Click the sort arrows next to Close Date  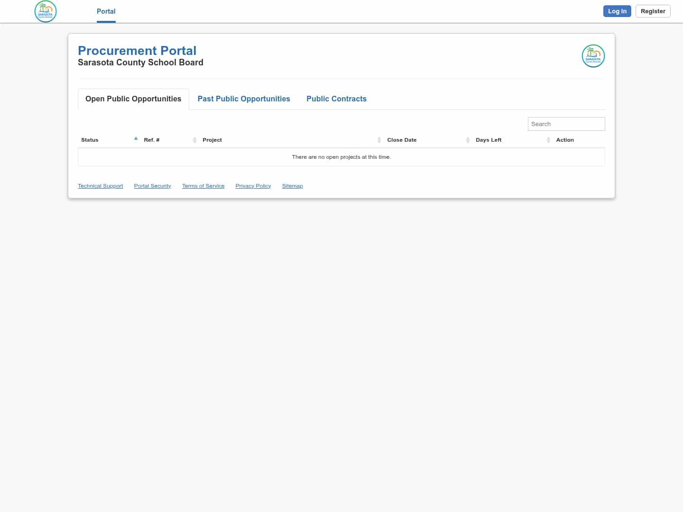tap(468, 140)
